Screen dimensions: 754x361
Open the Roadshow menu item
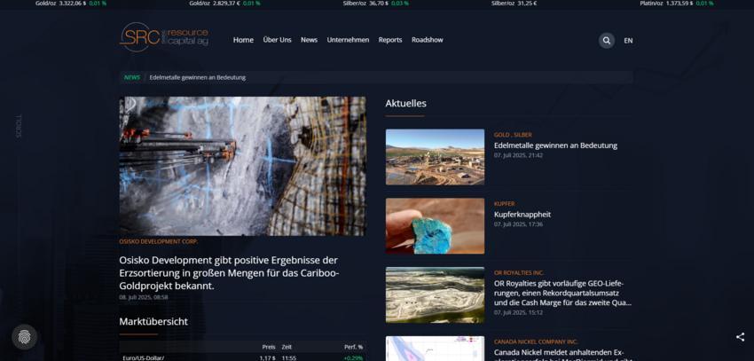coord(427,40)
